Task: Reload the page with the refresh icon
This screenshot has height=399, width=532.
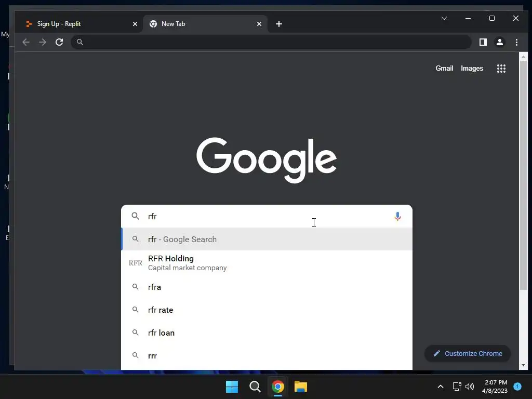Action: 59,42
